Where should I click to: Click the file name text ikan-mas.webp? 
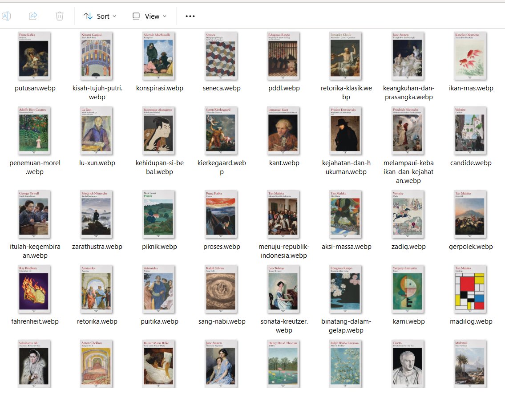(471, 88)
